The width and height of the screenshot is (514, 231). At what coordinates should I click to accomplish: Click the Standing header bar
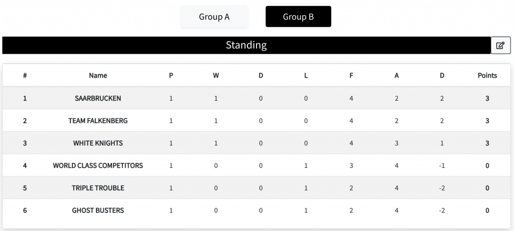tap(246, 45)
